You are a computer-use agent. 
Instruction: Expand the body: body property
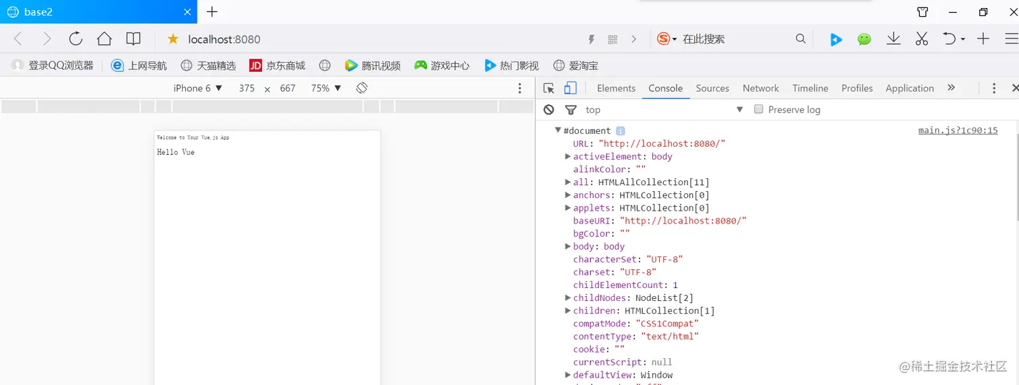pyautogui.click(x=568, y=246)
